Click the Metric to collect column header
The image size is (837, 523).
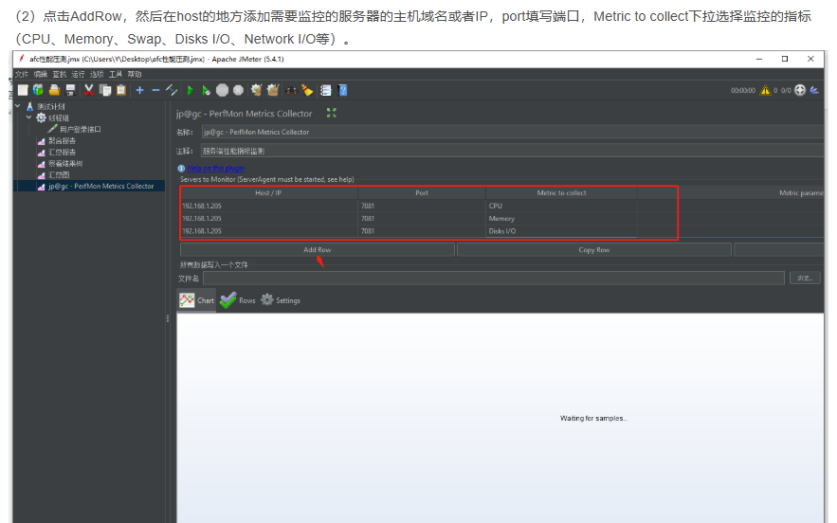tap(561, 192)
